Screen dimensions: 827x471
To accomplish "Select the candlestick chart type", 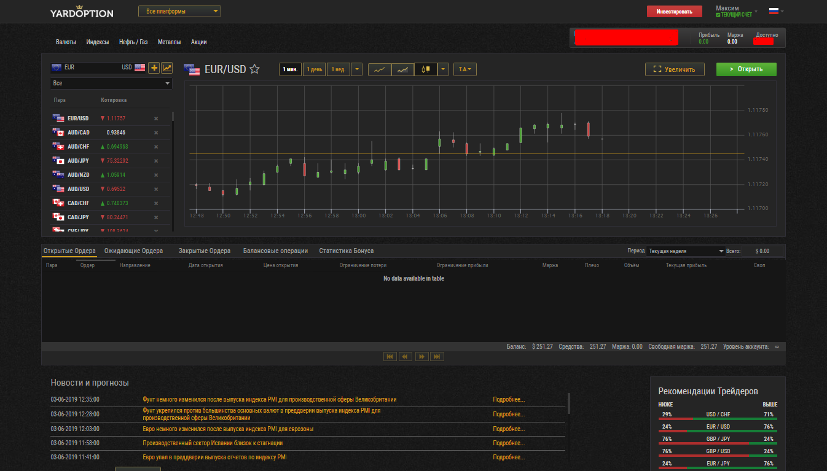I will point(425,69).
